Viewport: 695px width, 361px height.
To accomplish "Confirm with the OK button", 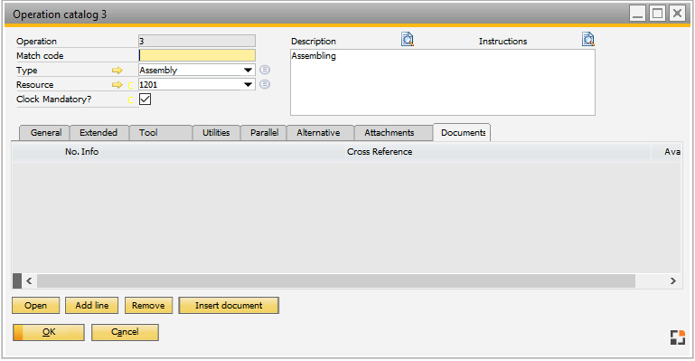I will coord(49,332).
